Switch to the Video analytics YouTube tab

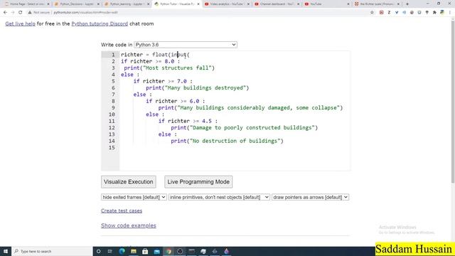[226, 4]
